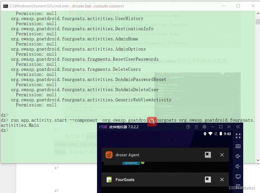Screen dimensions: 260x193
Task: Tap the battery icon in Android status bar
Action: (221, 134)
